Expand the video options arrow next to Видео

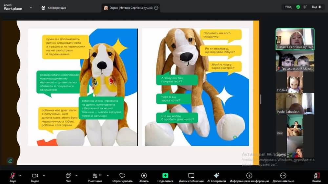click(43, 175)
